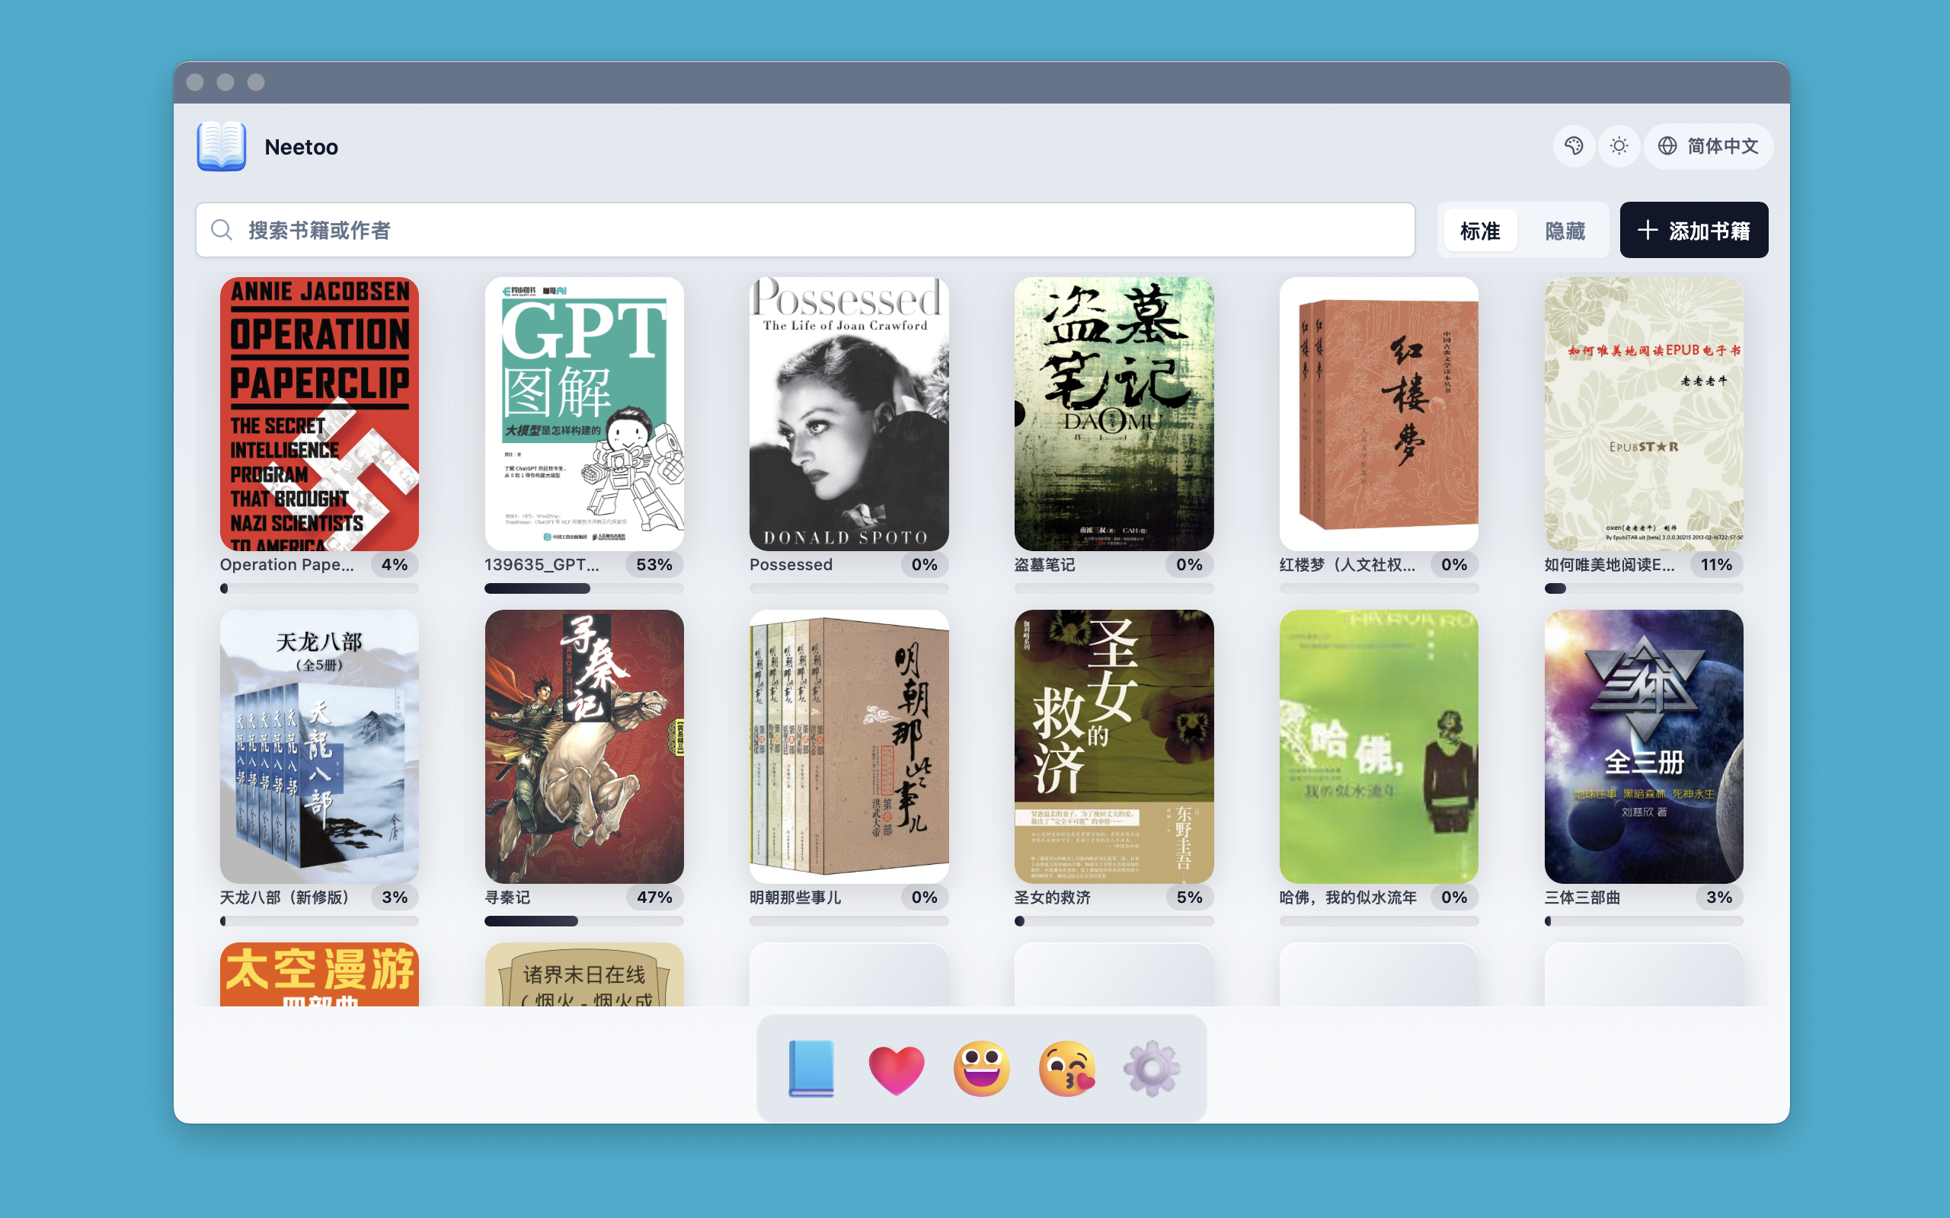Click the kissing face emoji dock icon
The height and width of the screenshot is (1218, 1950).
click(1067, 1068)
